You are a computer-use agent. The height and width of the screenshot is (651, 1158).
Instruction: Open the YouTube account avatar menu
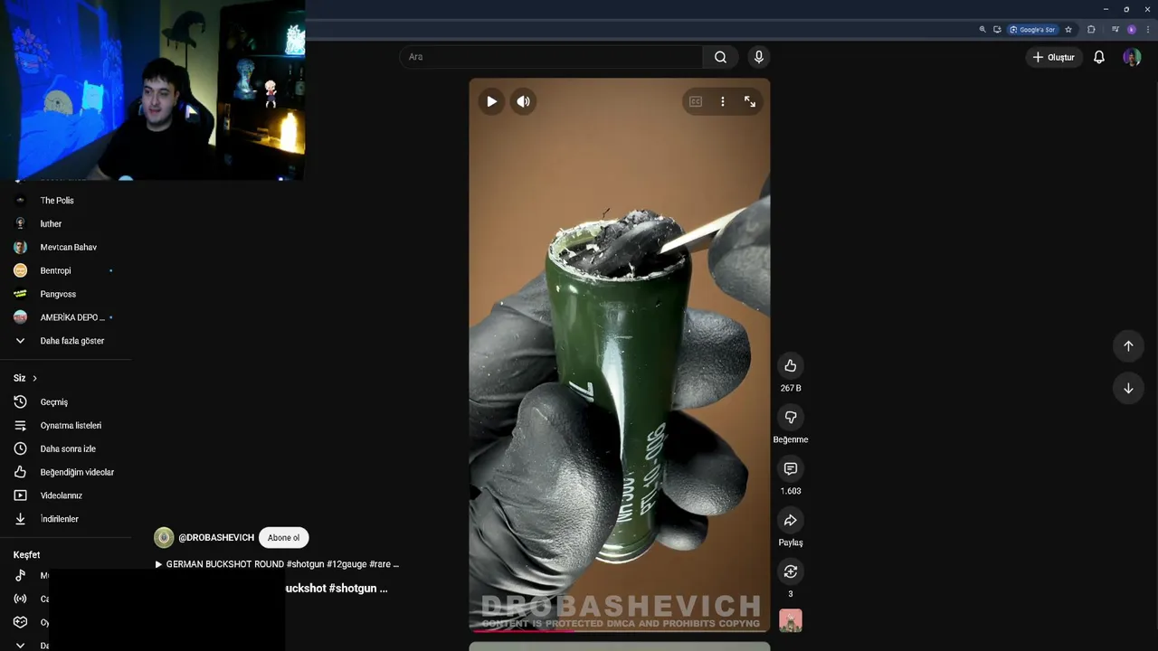coord(1132,57)
